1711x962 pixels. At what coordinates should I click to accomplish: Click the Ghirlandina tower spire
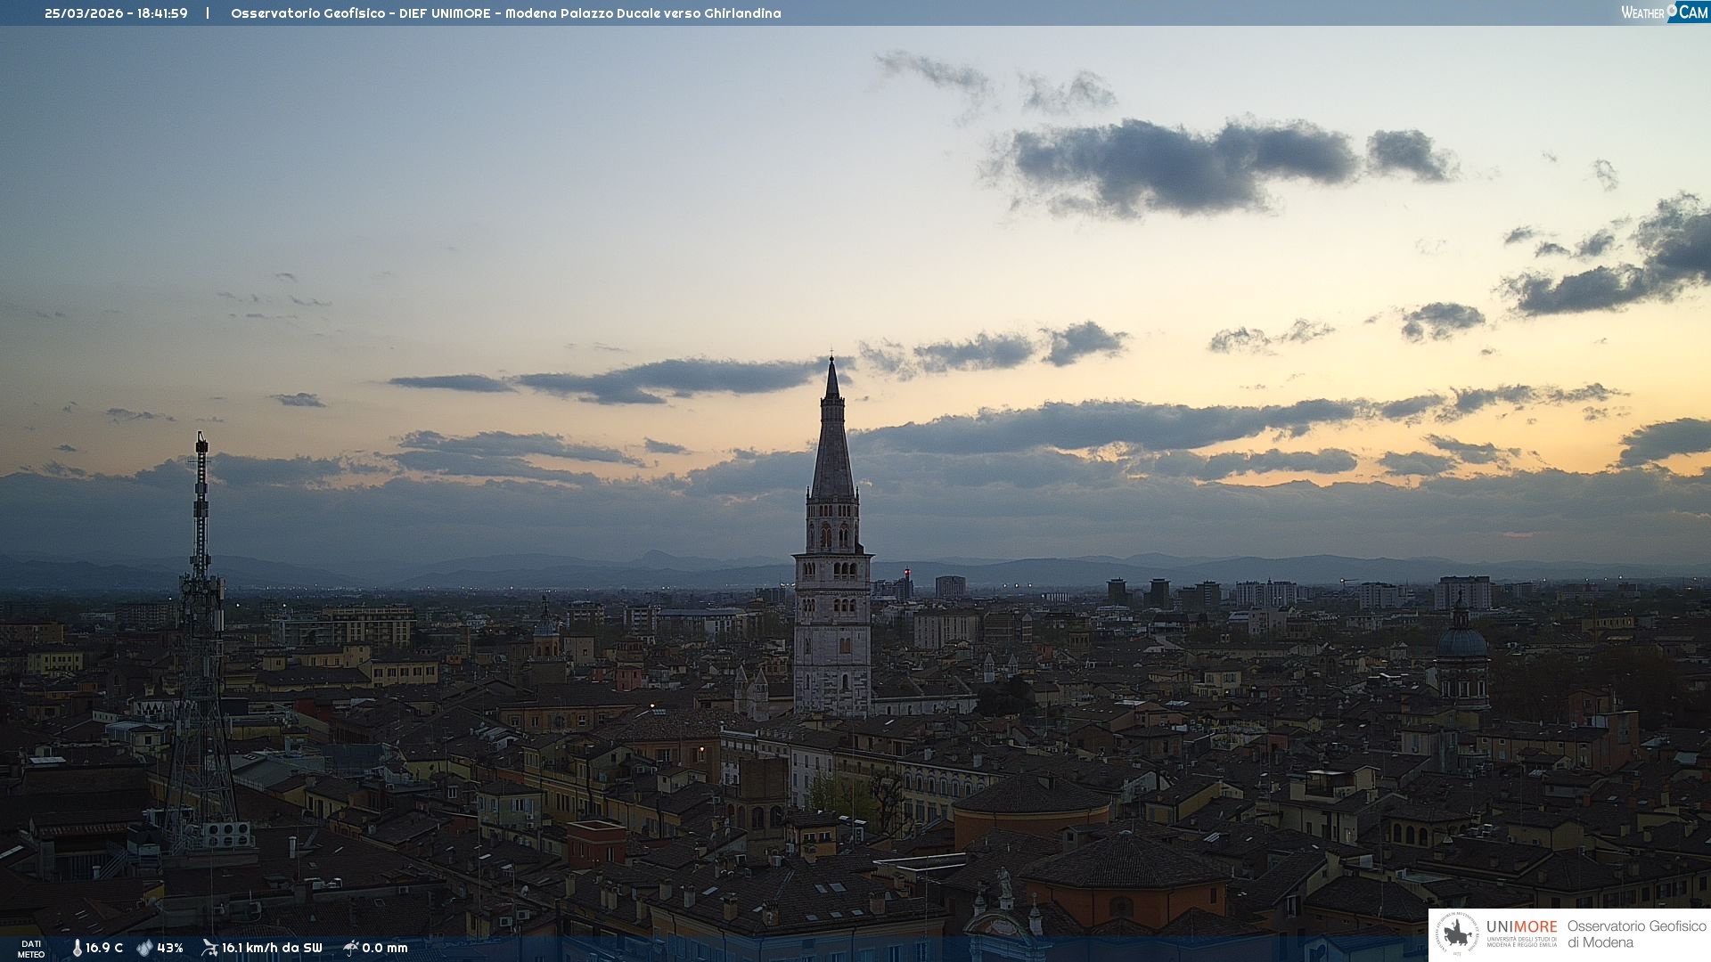(x=832, y=436)
